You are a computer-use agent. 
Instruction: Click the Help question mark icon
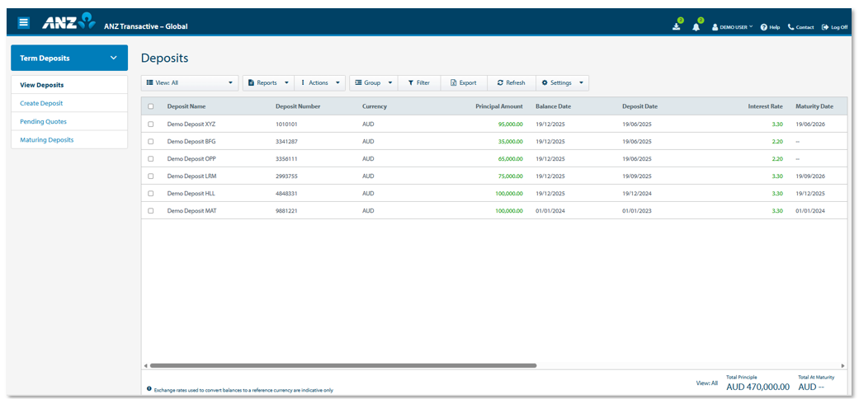(x=764, y=27)
